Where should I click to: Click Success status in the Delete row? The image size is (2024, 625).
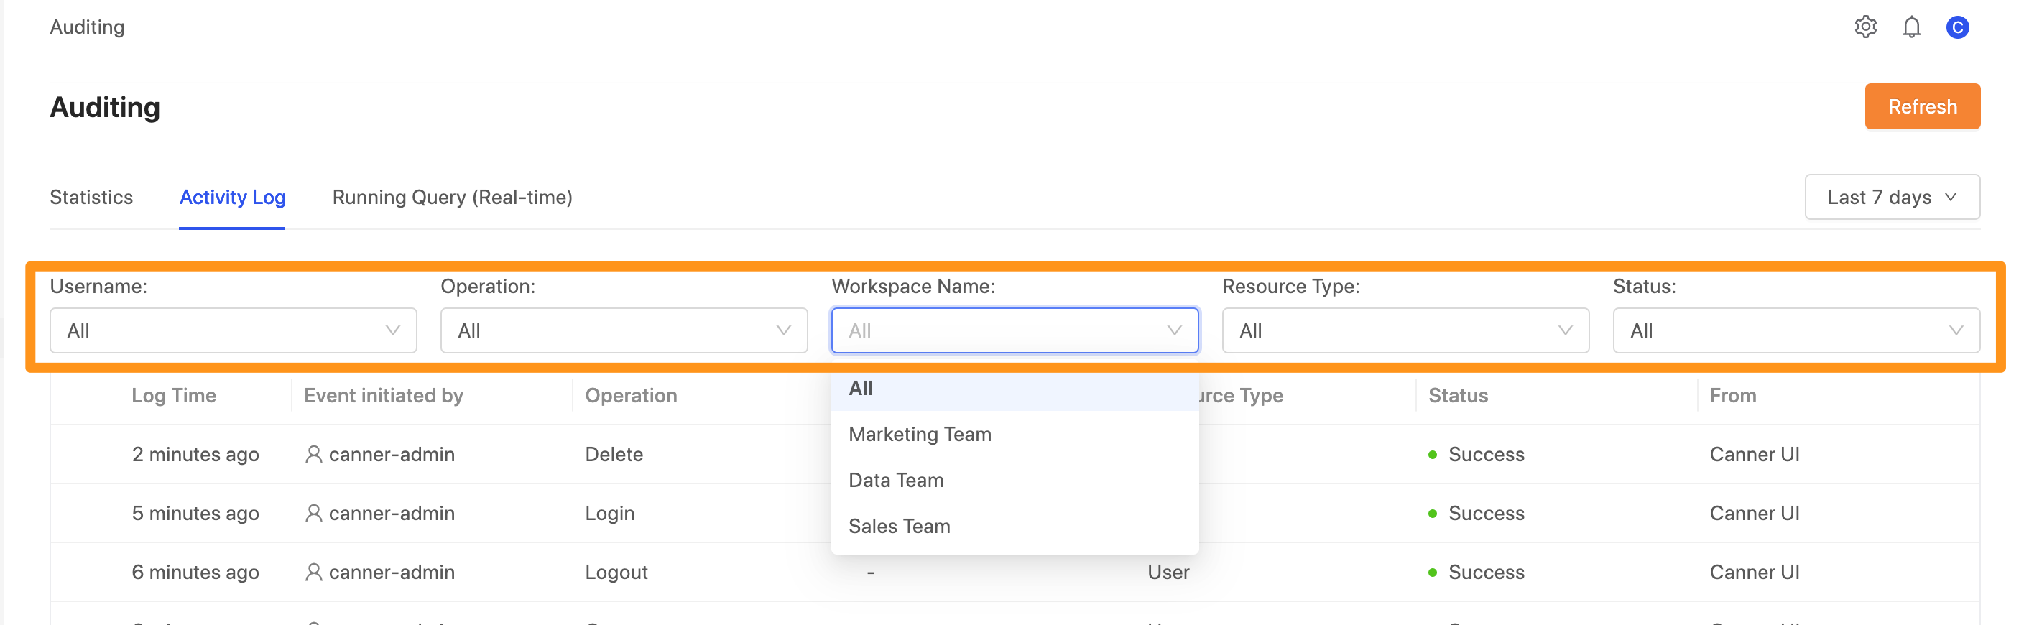pyautogui.click(x=1486, y=454)
